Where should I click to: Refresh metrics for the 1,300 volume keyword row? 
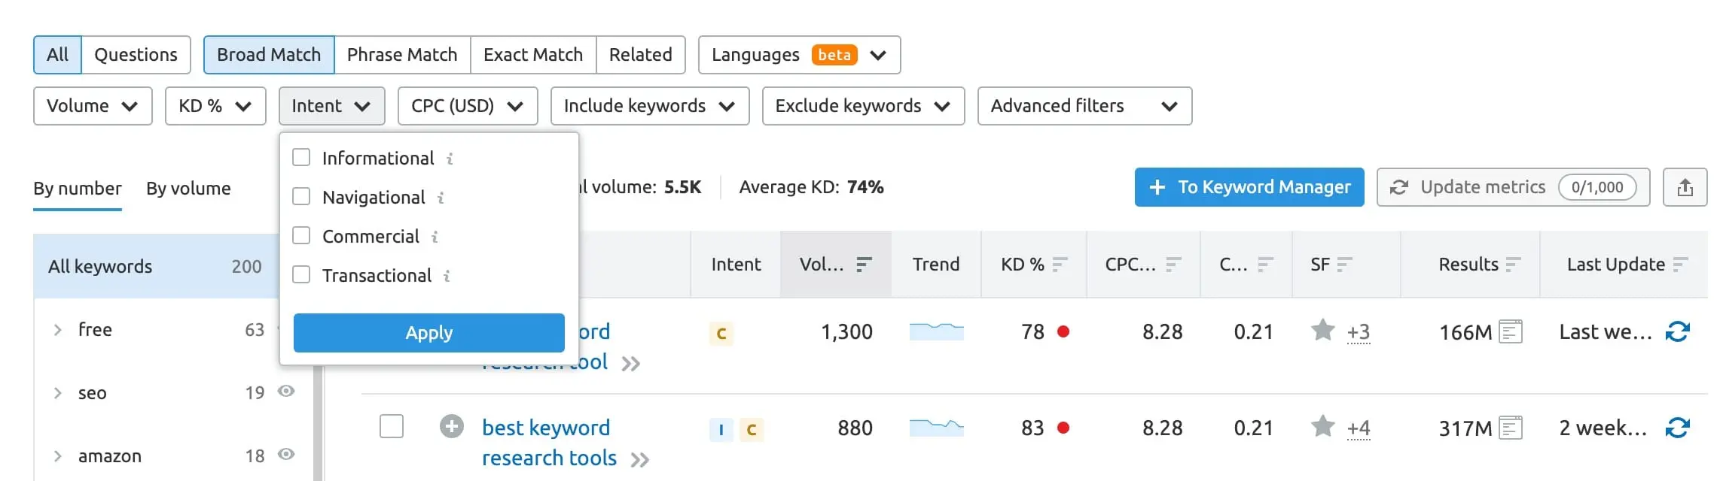click(x=1678, y=331)
